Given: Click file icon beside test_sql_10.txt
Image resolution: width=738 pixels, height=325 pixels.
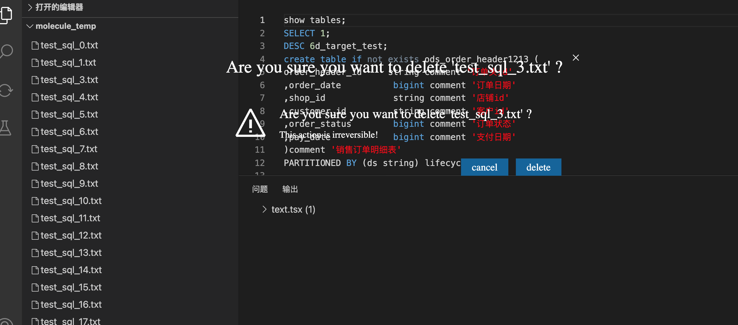Looking at the screenshot, I should (x=35, y=201).
